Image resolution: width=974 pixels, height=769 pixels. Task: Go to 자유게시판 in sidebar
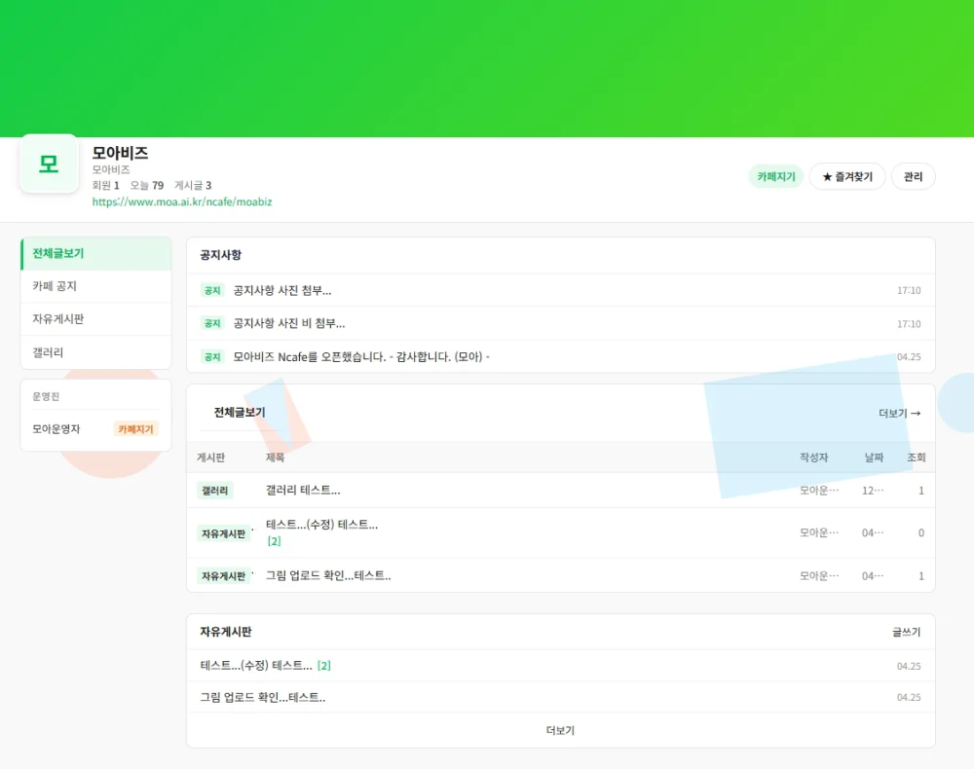pyautogui.click(x=96, y=319)
